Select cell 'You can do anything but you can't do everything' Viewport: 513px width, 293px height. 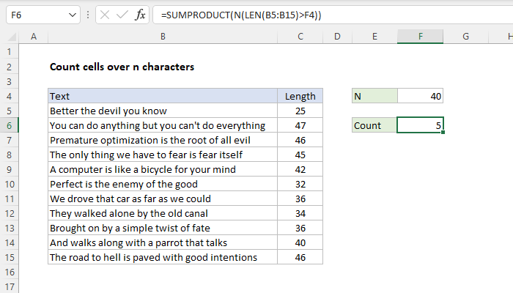(163, 125)
